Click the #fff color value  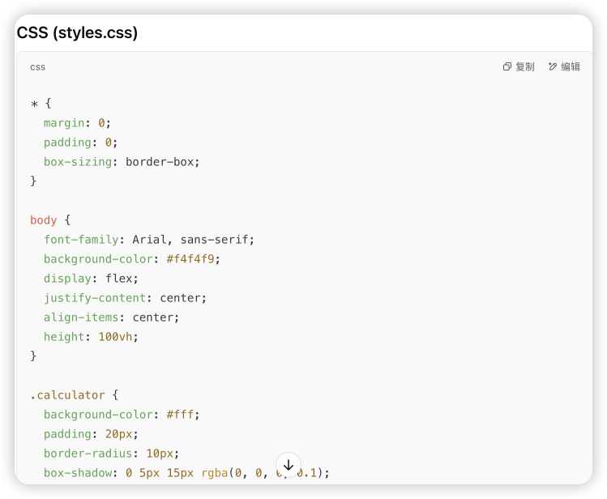pyautogui.click(x=180, y=414)
